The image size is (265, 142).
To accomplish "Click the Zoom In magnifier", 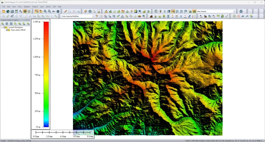I will [x=45, y=11].
